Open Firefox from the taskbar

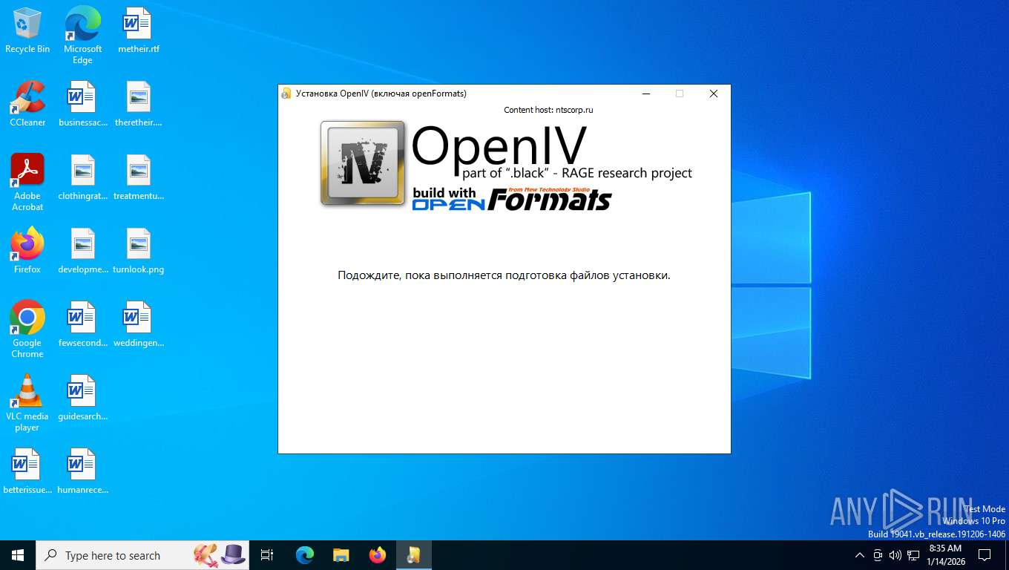(378, 555)
